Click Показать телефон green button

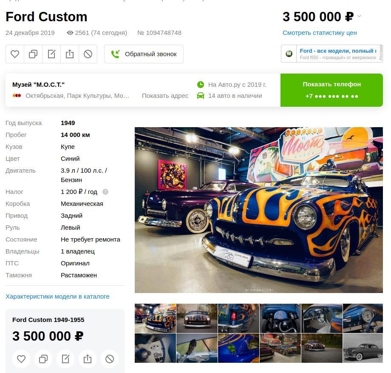pyautogui.click(x=331, y=90)
